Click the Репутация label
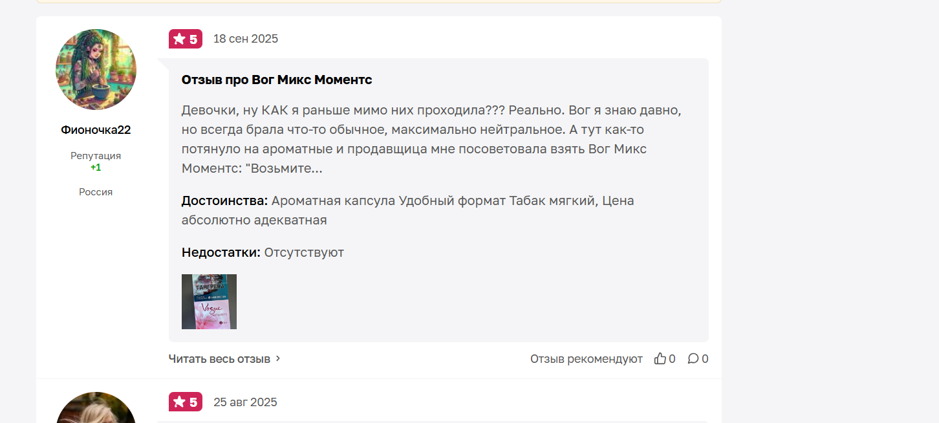The height and width of the screenshot is (423, 939). point(96,156)
